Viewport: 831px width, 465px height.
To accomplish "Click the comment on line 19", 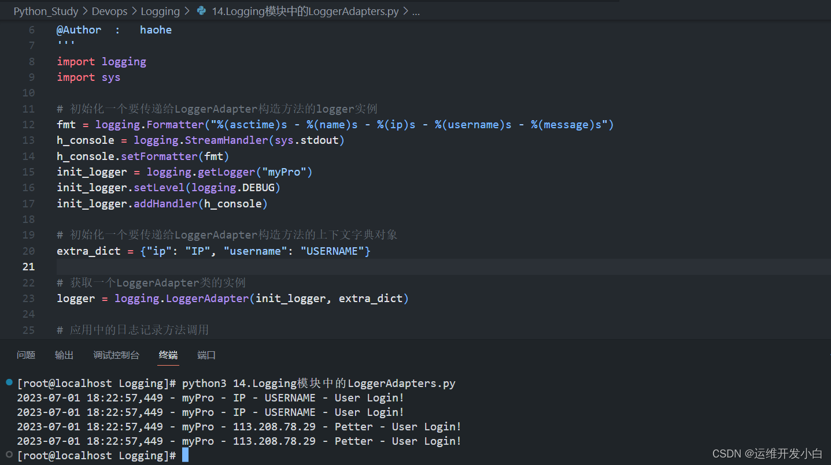I will [227, 235].
